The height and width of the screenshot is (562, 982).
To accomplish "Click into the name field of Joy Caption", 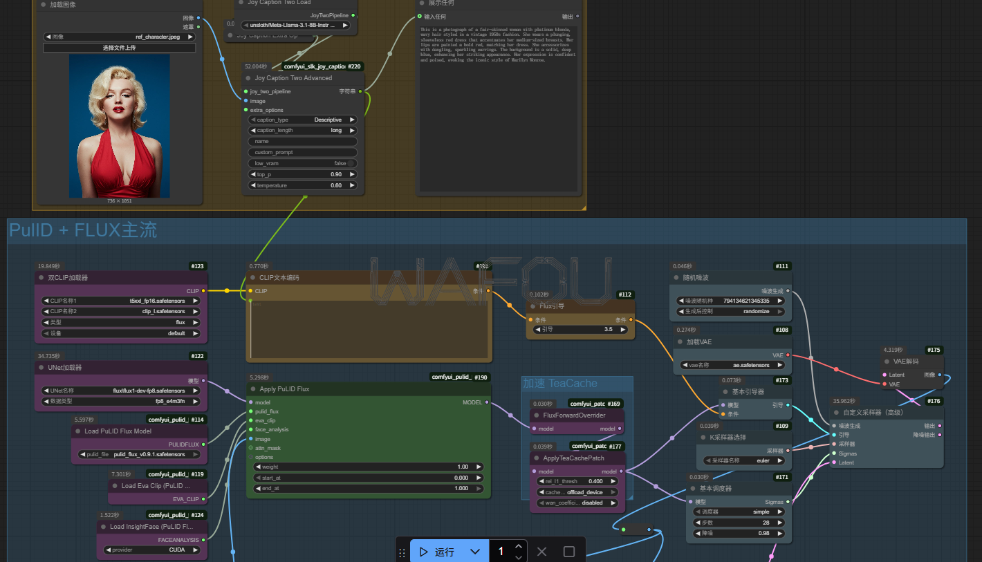I will point(303,141).
